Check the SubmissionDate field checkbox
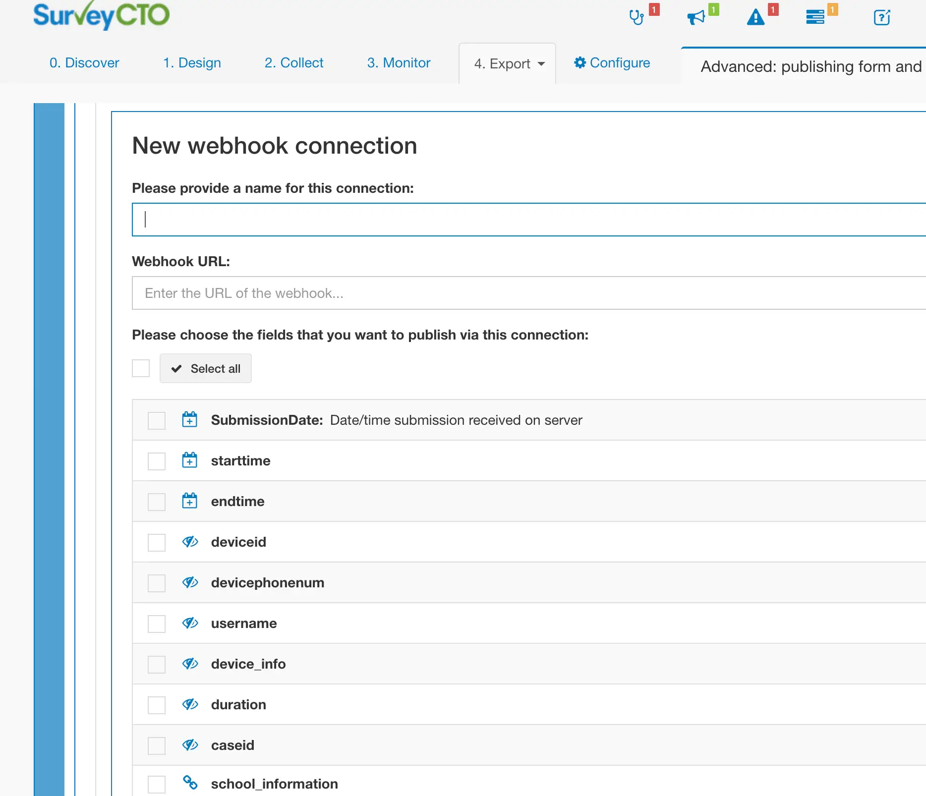Image resolution: width=926 pixels, height=796 pixels. click(156, 420)
